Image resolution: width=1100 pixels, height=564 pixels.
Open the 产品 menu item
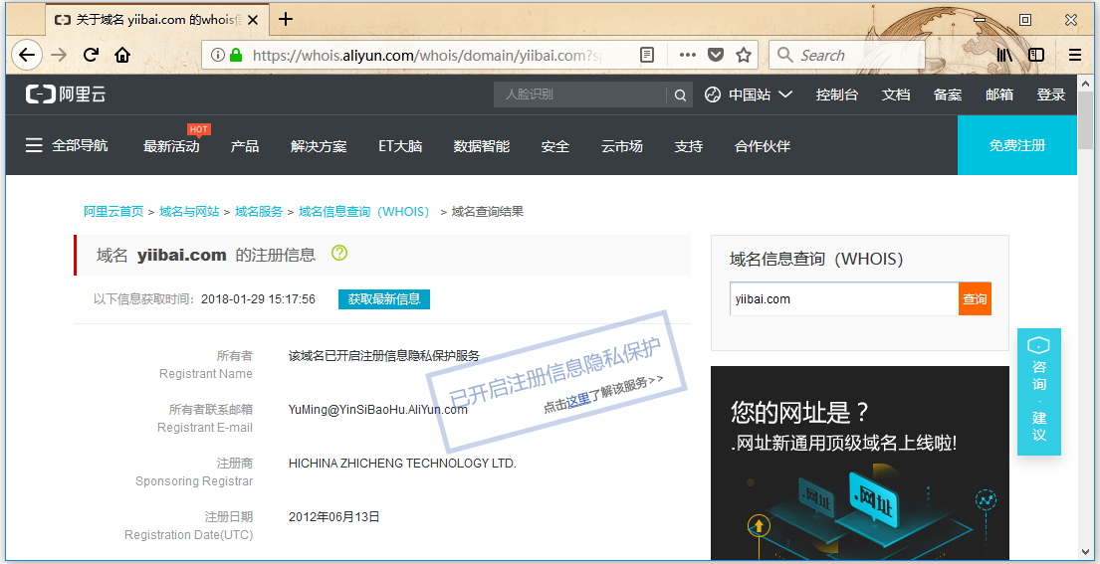pyautogui.click(x=245, y=146)
